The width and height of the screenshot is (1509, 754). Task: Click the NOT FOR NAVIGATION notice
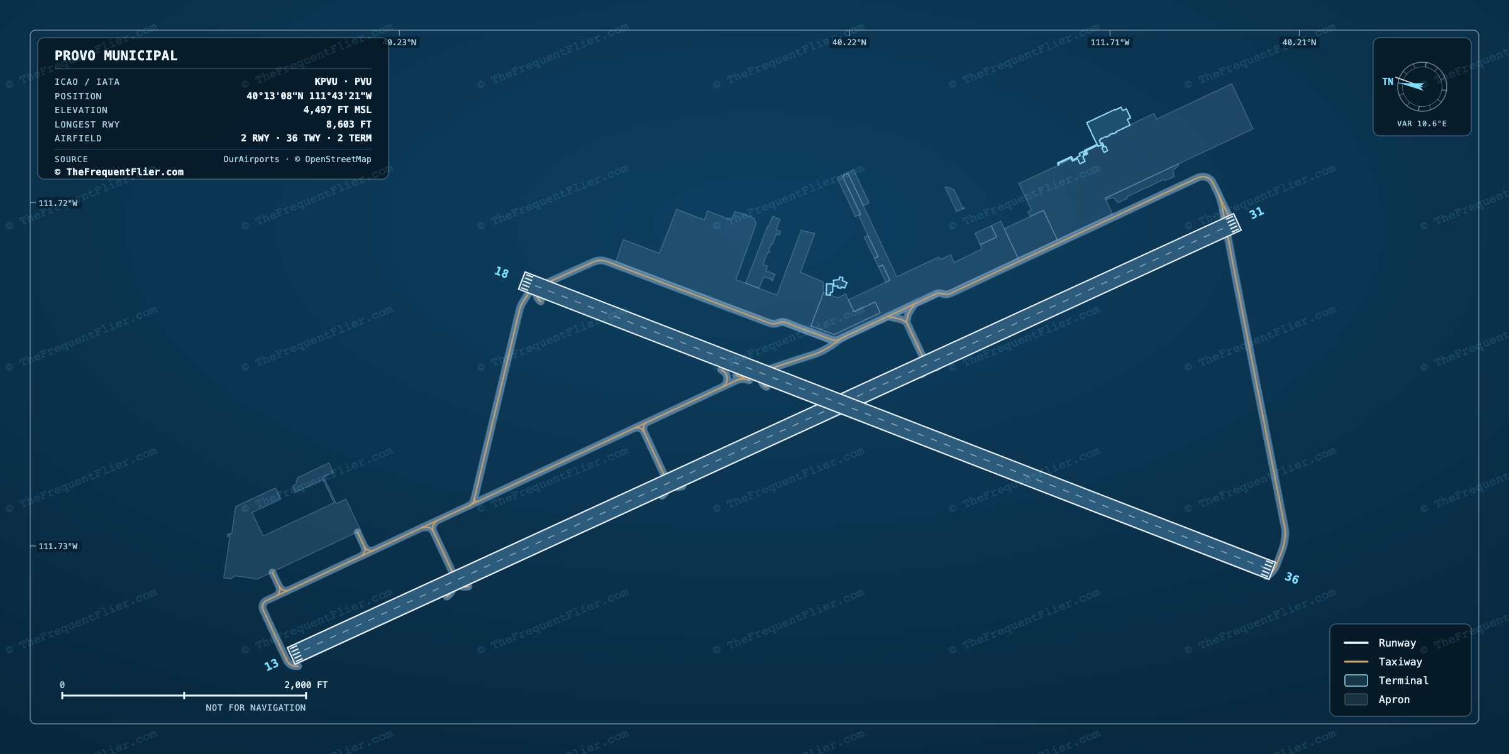click(x=256, y=708)
